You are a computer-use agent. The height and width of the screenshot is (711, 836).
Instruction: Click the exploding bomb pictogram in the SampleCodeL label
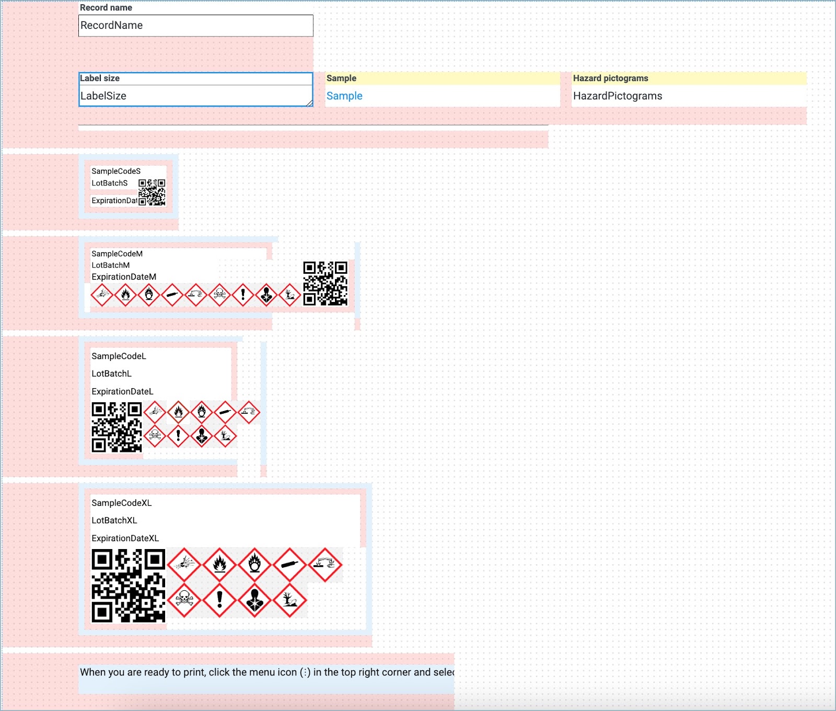pos(155,412)
